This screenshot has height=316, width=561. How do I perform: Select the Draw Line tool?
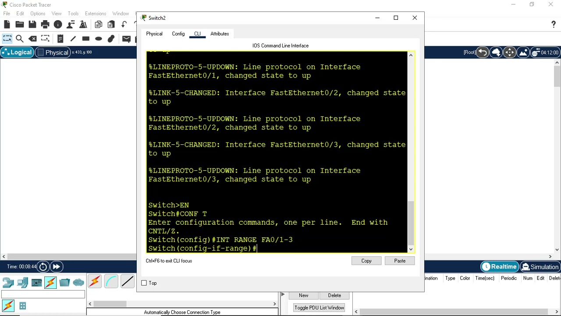pos(73,39)
